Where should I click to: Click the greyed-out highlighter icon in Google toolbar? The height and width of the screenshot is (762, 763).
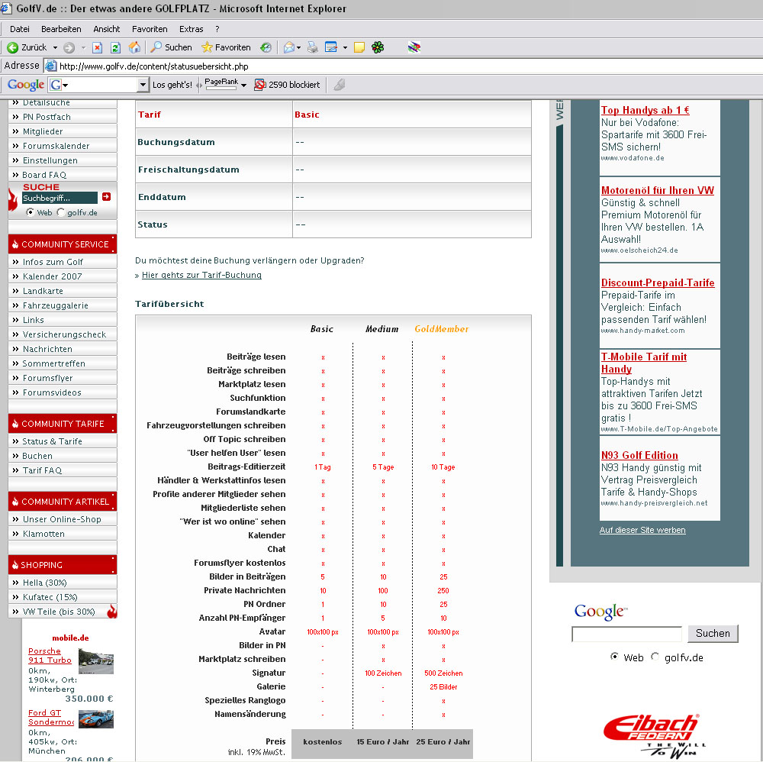[x=340, y=85]
